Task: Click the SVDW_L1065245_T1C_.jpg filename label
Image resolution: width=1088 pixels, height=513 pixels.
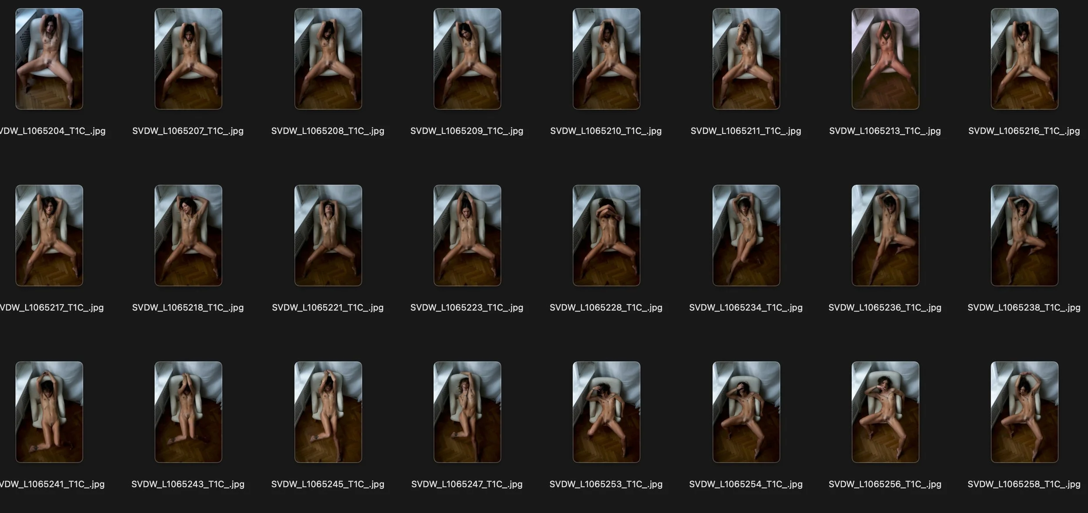Action: 328,484
